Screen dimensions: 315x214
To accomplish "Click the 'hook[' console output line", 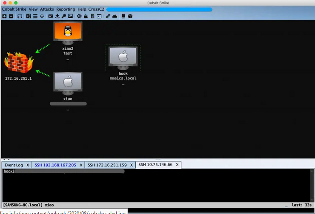I will pyautogui.click(x=64, y=171).
